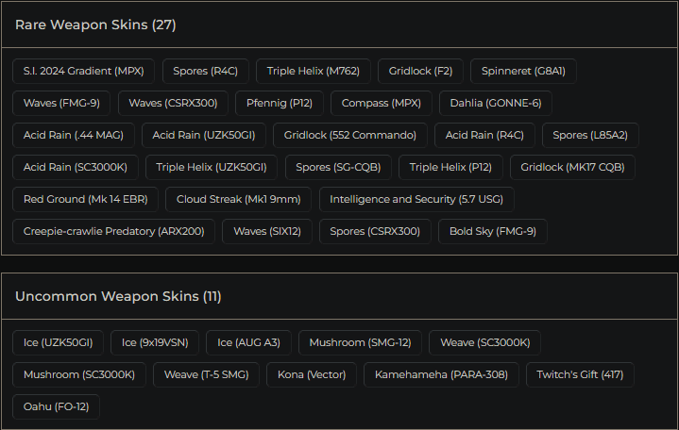The image size is (679, 430).
Task: Choose Intelligence and Security (5.7 USG)
Action: click(x=416, y=199)
